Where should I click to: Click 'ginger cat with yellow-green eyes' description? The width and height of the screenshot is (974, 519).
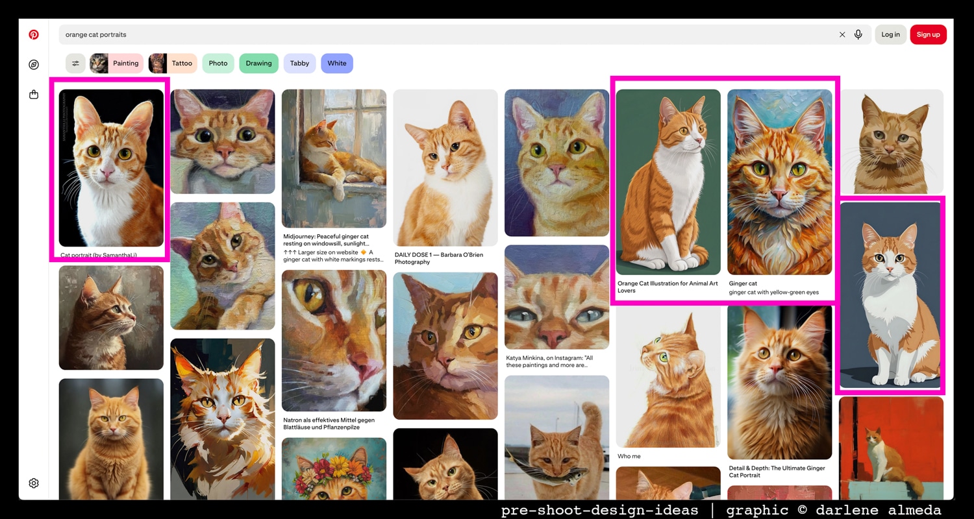tap(774, 293)
